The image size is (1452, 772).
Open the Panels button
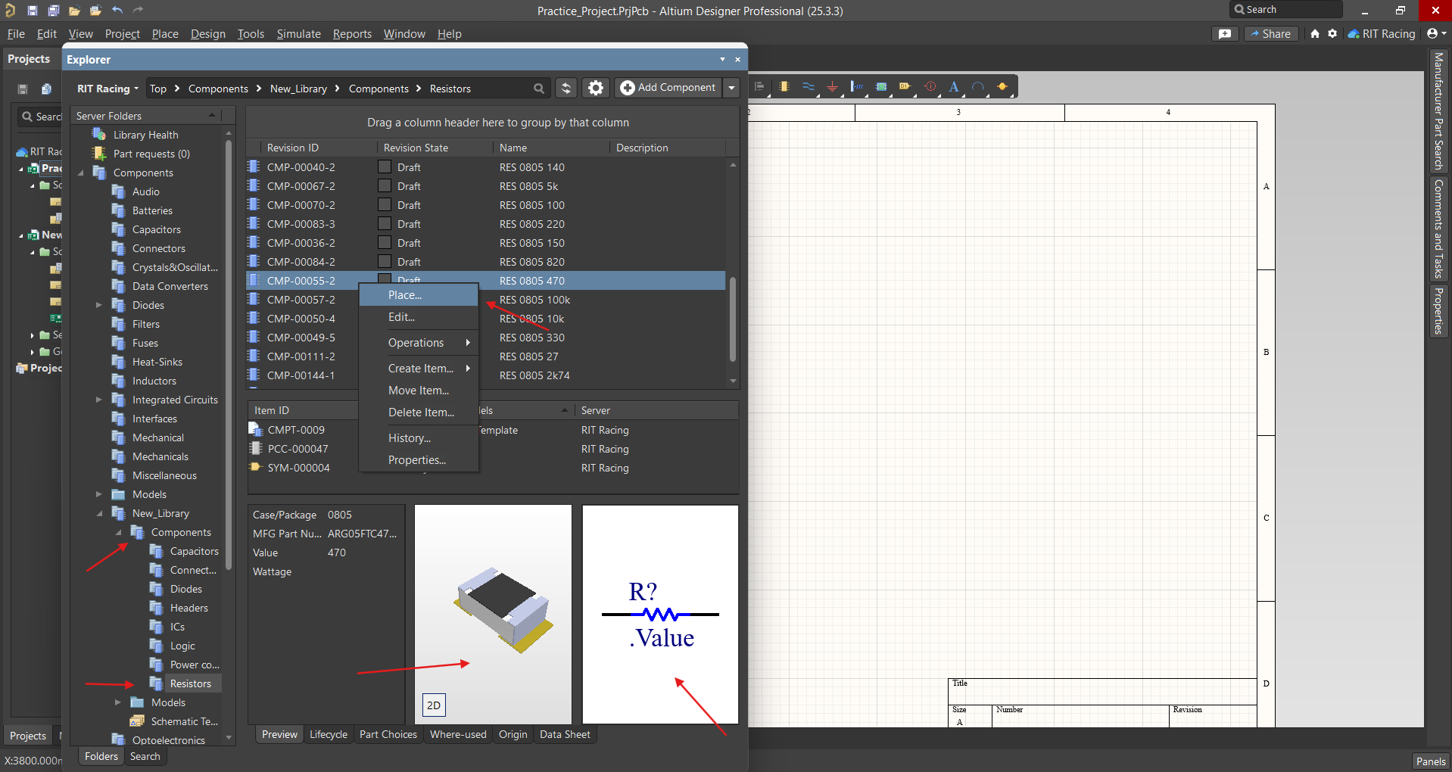pyautogui.click(x=1431, y=761)
